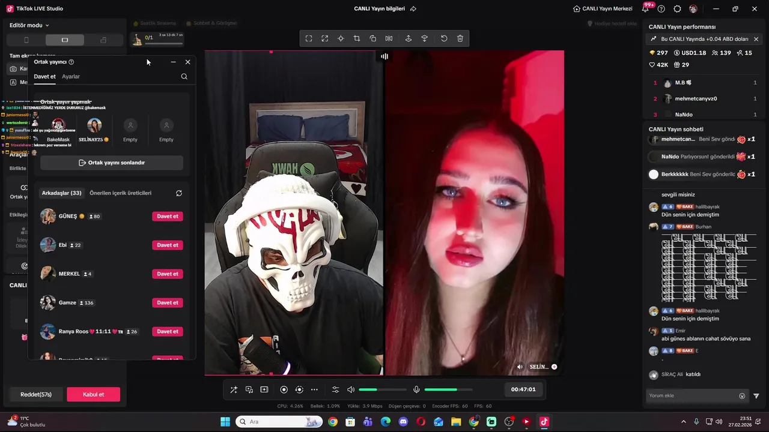This screenshot has height=432, width=769.
Task: Flip the source horizontally
Action: tap(389, 38)
